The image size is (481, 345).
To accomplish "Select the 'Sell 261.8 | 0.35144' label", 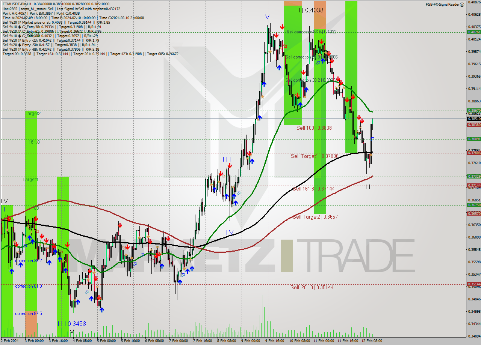I will click(x=312, y=287).
